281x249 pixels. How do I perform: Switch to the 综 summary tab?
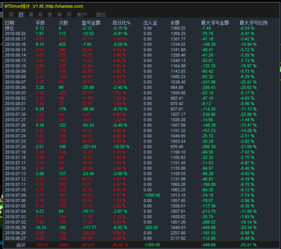[x=12, y=14]
